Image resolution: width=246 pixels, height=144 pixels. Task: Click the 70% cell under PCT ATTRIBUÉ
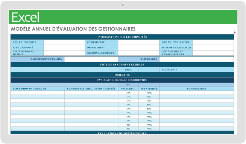click(149, 101)
